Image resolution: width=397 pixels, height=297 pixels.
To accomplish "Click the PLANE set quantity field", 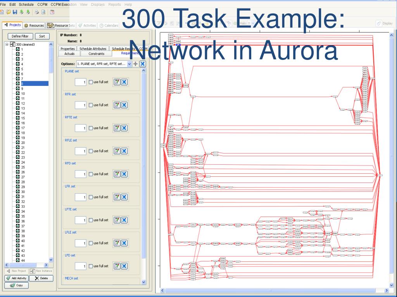I will [81, 82].
